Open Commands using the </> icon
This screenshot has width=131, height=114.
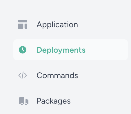click(x=23, y=75)
